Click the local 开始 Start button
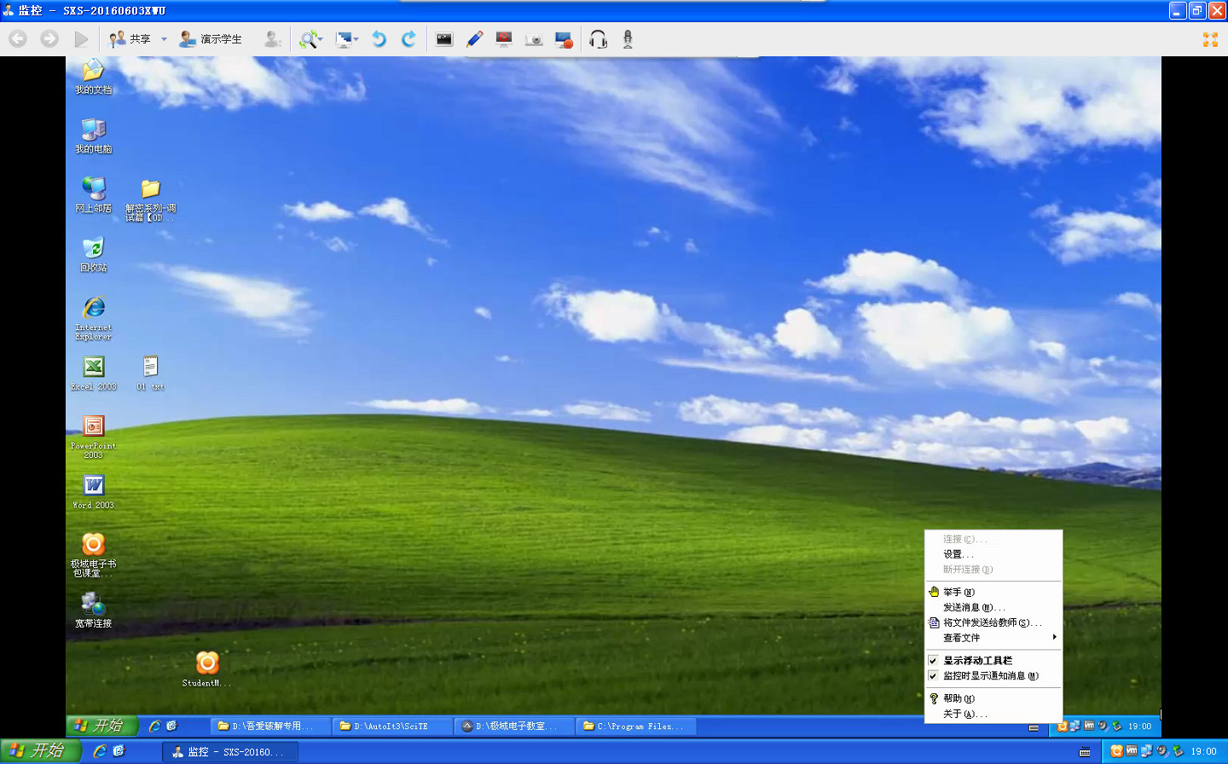 [39, 751]
